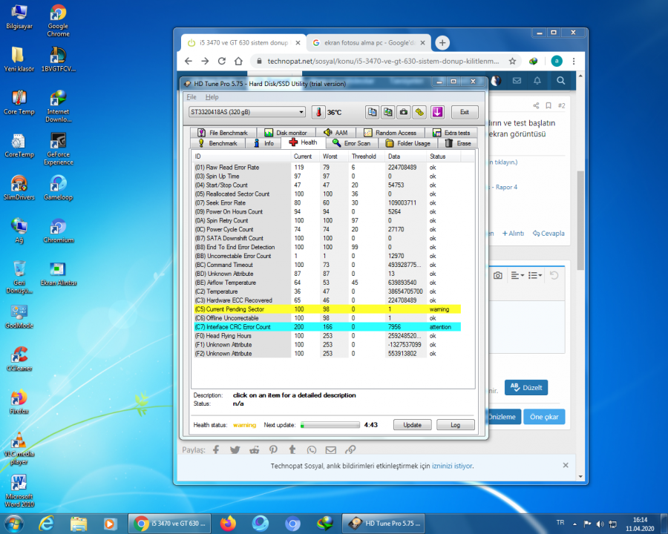Open the Disk monitor tab
The image size is (668, 534).
tap(286, 133)
